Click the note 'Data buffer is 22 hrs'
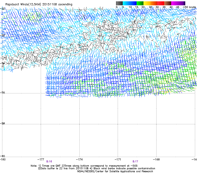Screen dimensions: 197x173 [54, 168]
